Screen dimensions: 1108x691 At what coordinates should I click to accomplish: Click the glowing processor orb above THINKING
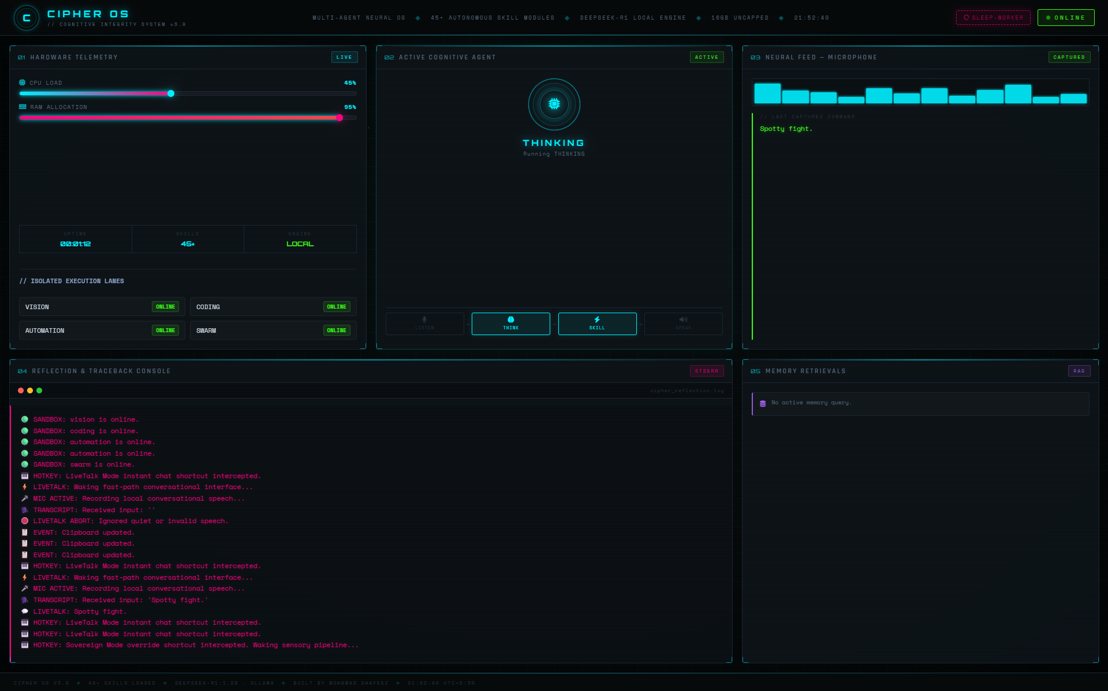pyautogui.click(x=554, y=104)
